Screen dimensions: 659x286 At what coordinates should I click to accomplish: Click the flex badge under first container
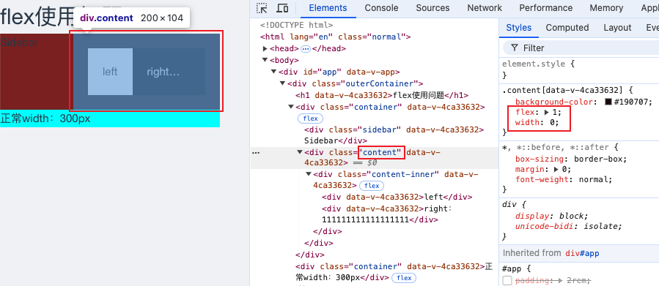pyautogui.click(x=310, y=118)
